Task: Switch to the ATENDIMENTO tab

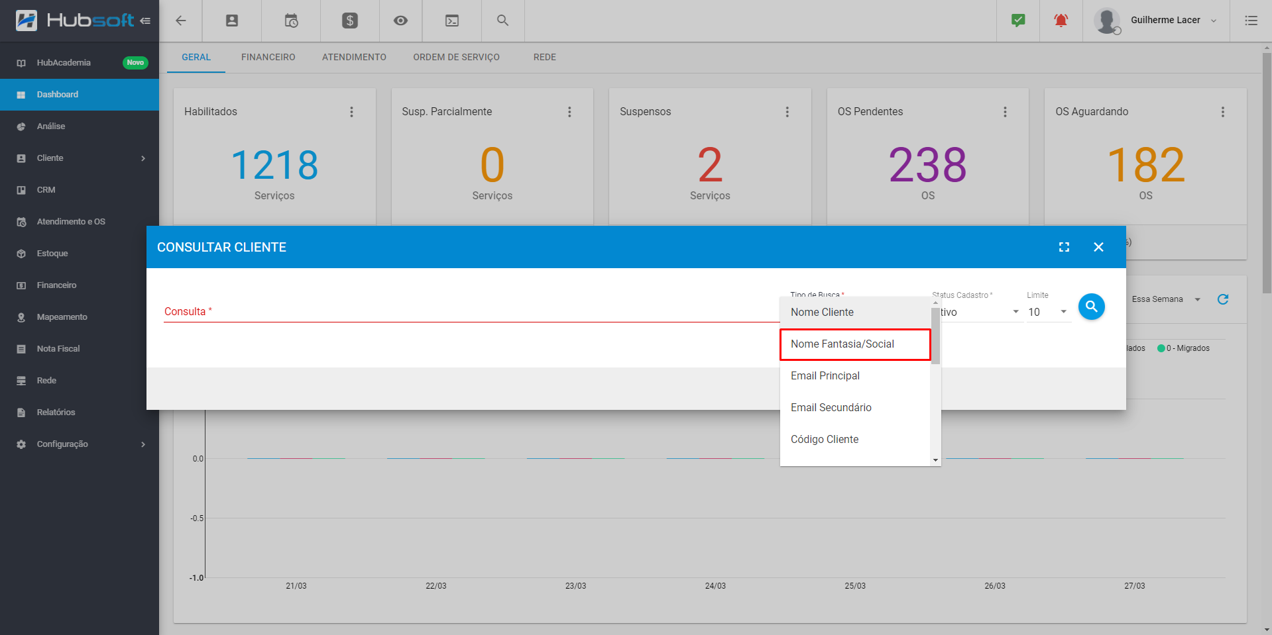Action: pos(354,58)
